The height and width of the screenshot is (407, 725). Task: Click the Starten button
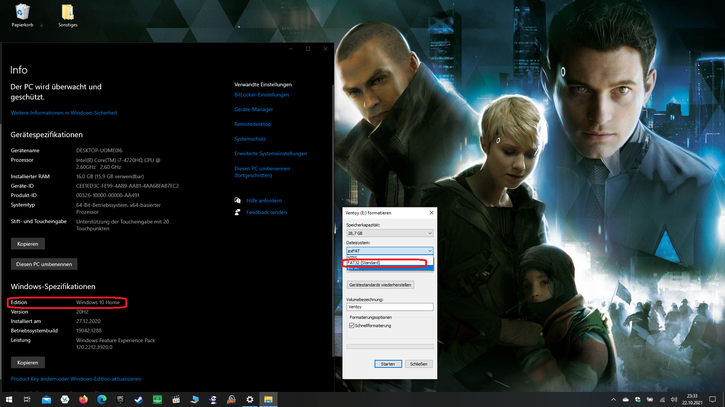tap(388, 364)
